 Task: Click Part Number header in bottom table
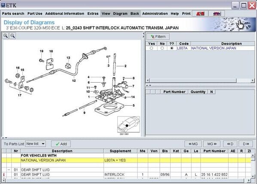tap(214, 151)
